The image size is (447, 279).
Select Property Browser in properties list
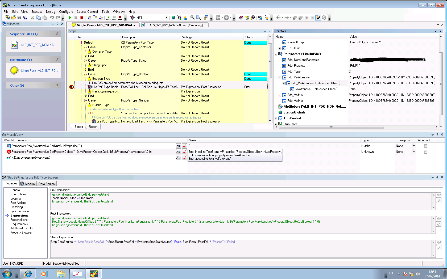coord(21,233)
